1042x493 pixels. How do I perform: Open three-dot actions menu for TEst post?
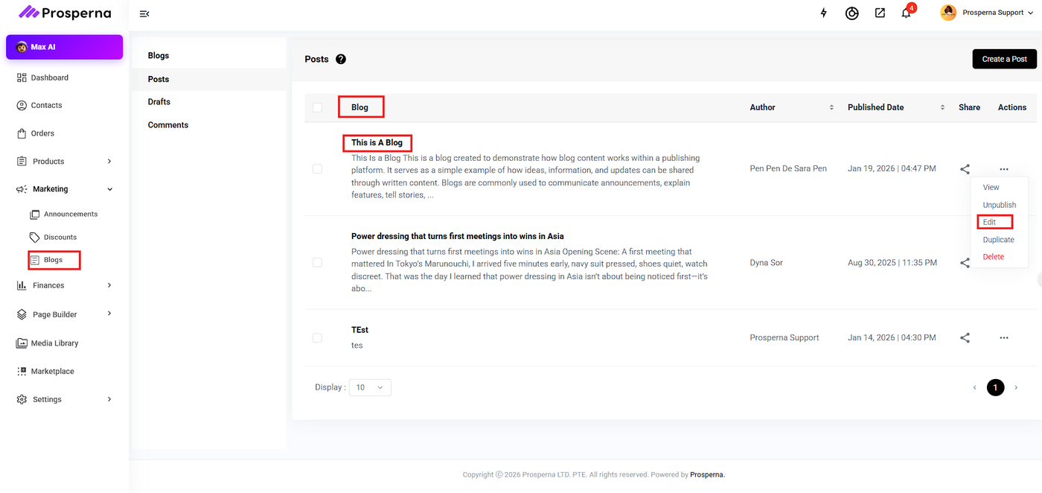(1004, 337)
